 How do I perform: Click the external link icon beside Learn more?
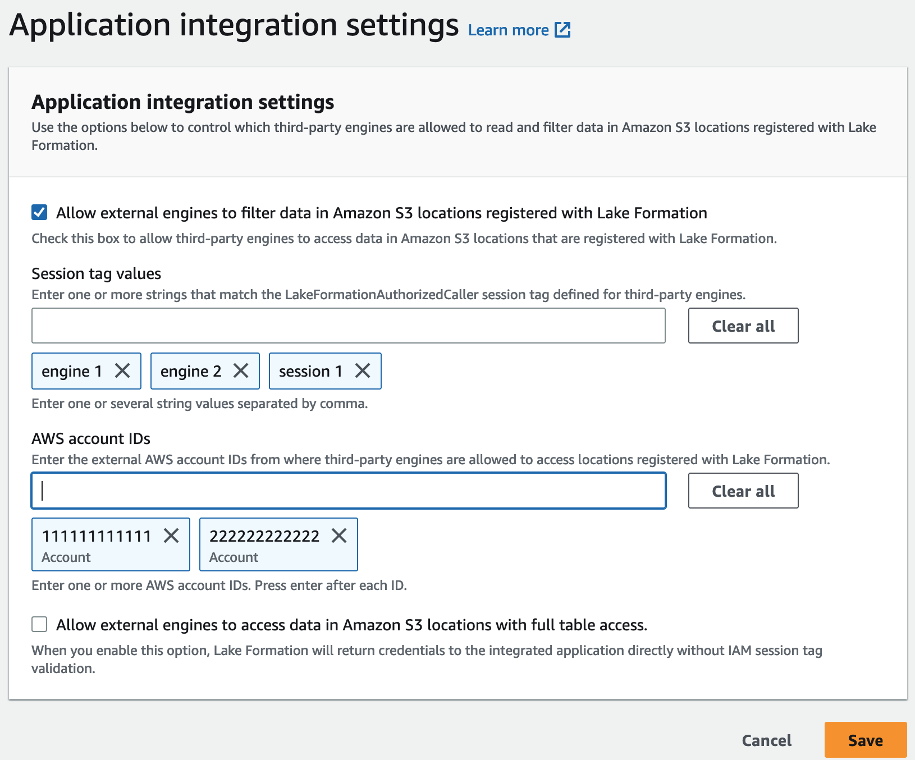point(563,29)
